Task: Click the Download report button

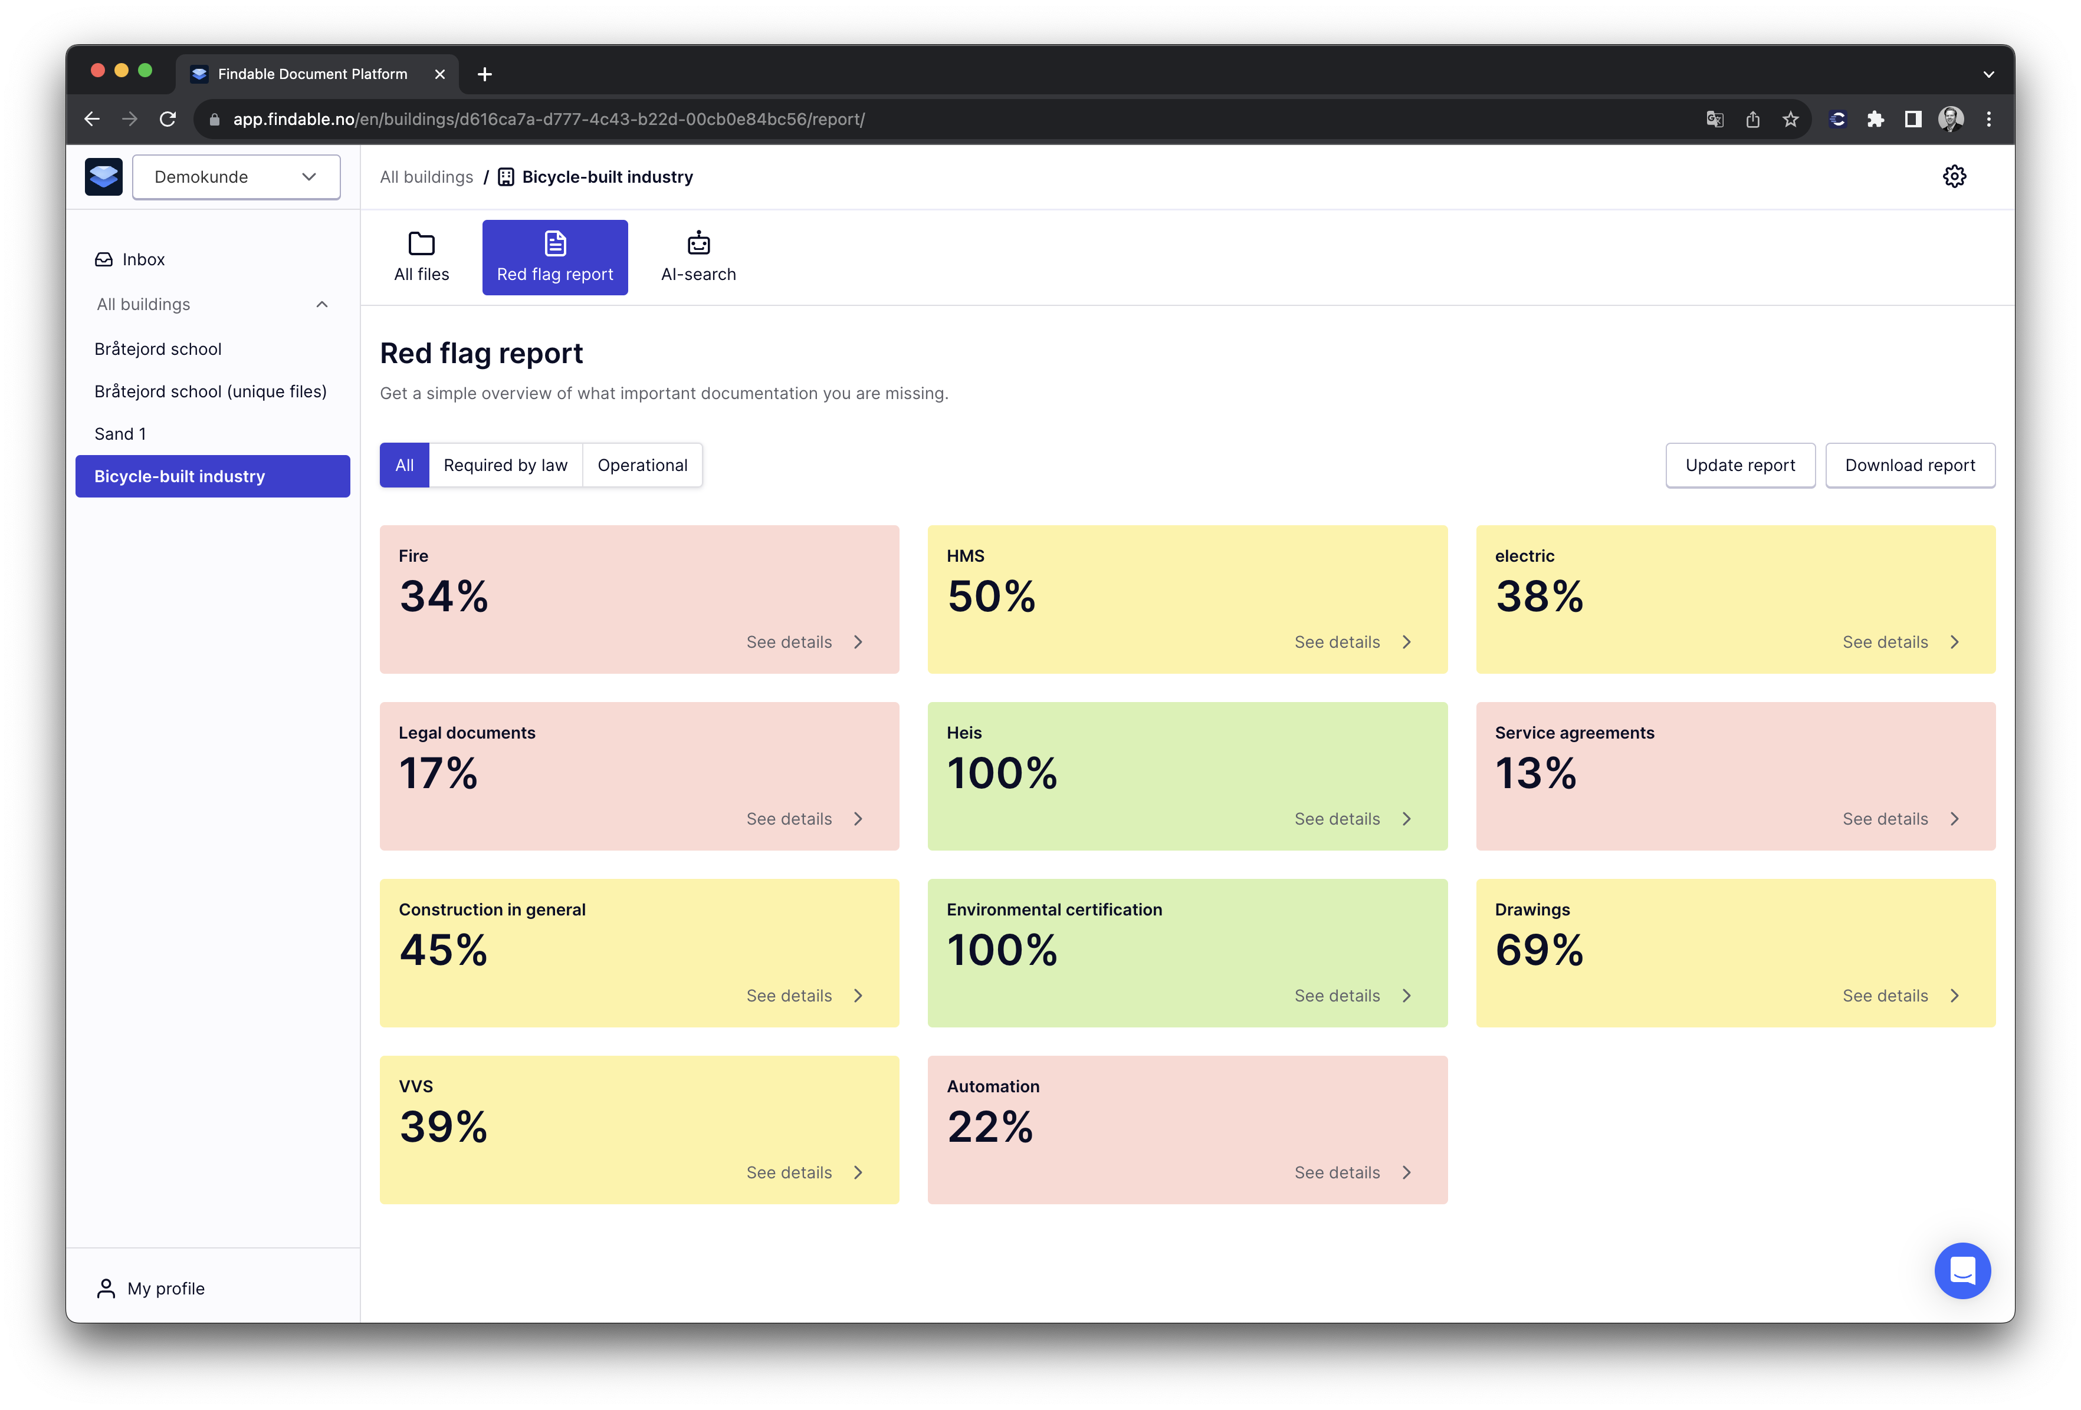Action: pyautogui.click(x=1909, y=465)
